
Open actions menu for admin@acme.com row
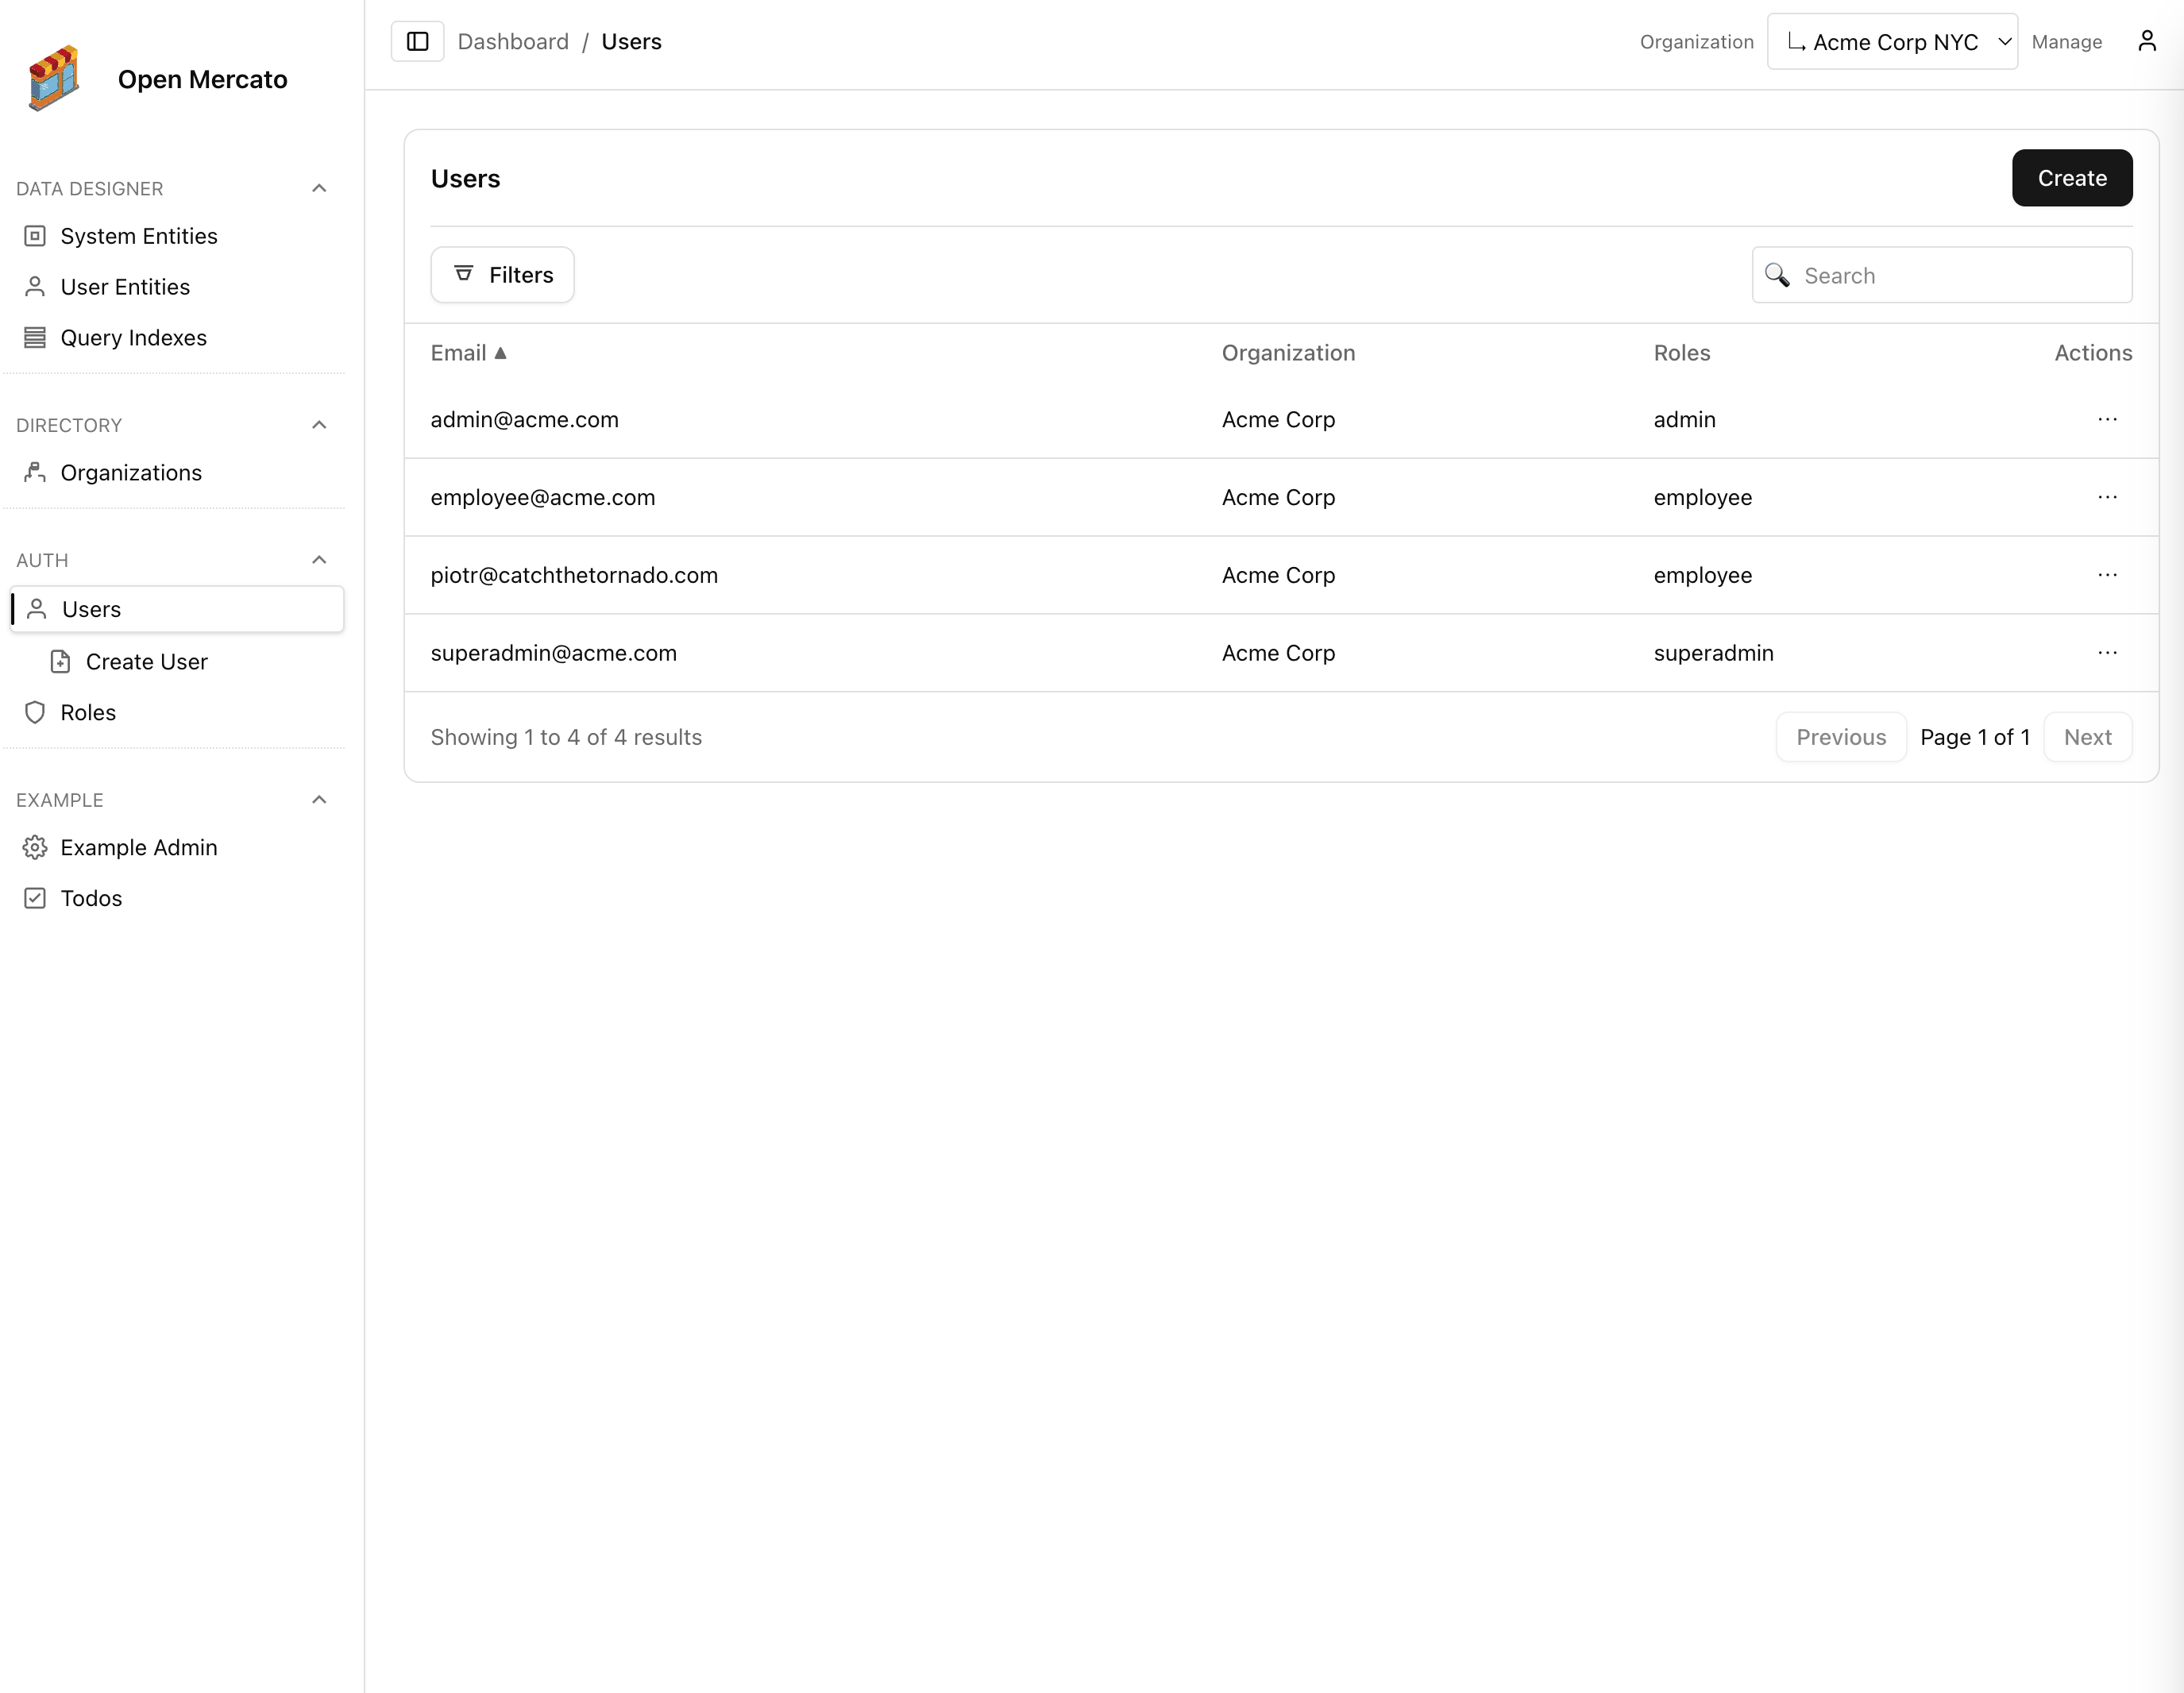2108,419
